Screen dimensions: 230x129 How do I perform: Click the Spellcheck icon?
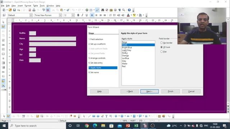coord(43,10)
